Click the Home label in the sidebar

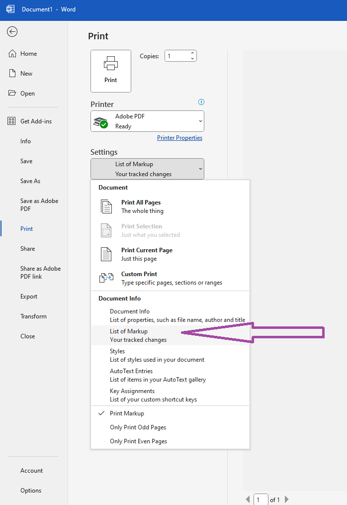coord(29,53)
